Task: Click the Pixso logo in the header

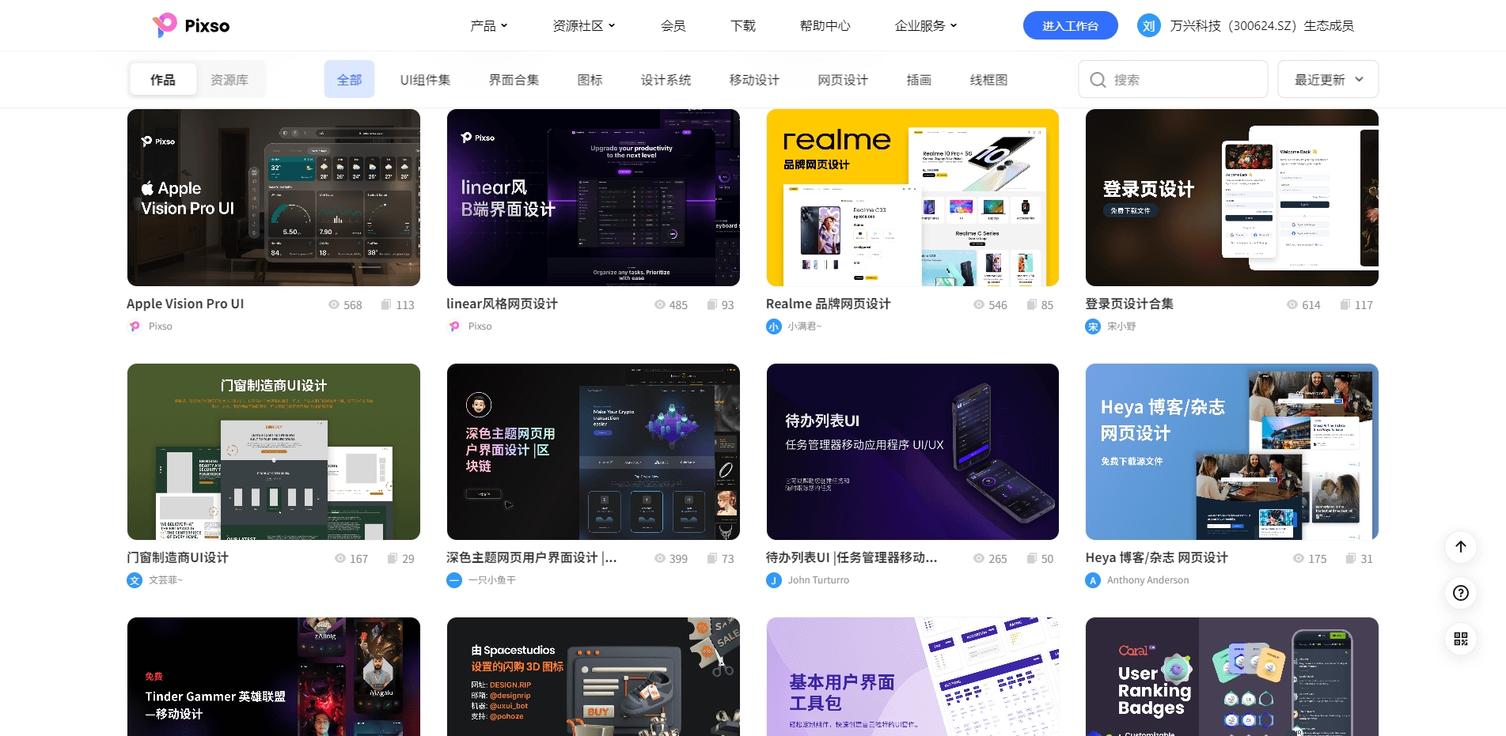Action: [x=191, y=25]
